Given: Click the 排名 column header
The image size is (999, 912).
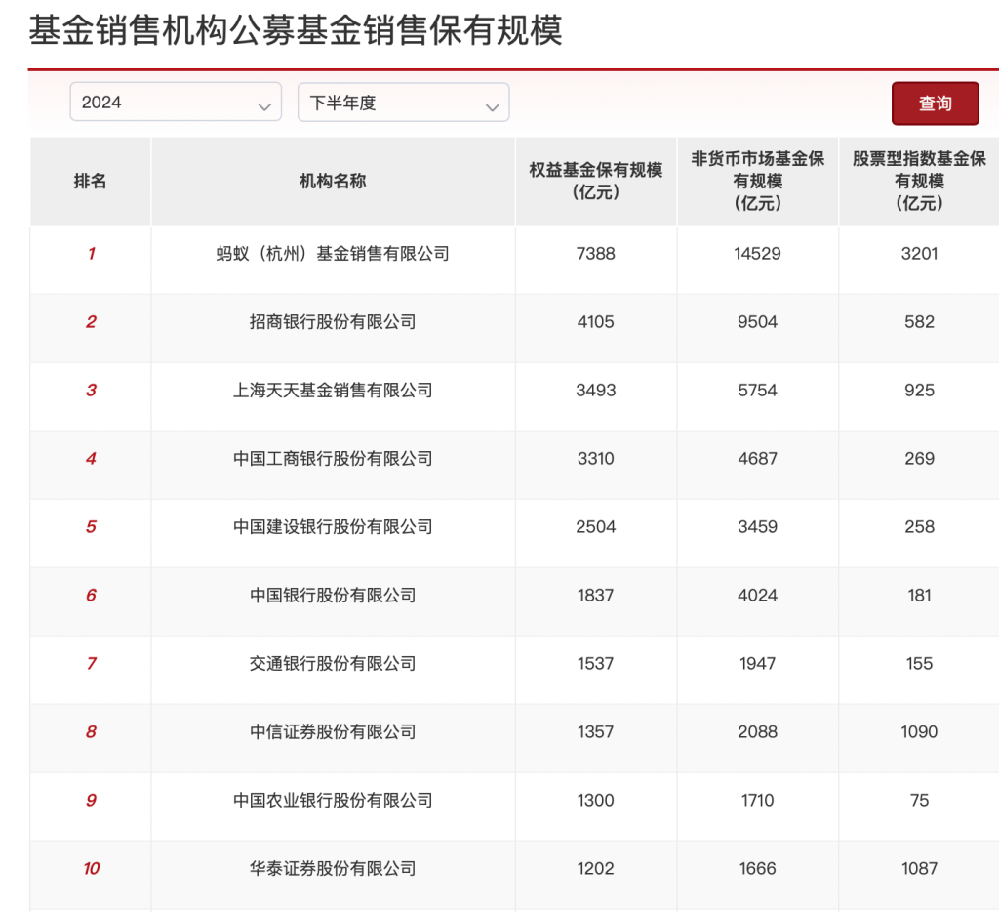Looking at the screenshot, I should point(91,181).
